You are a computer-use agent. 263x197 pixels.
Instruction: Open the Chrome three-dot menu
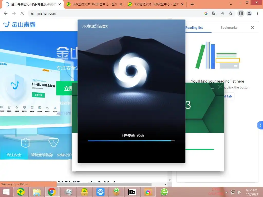[x=257, y=13]
